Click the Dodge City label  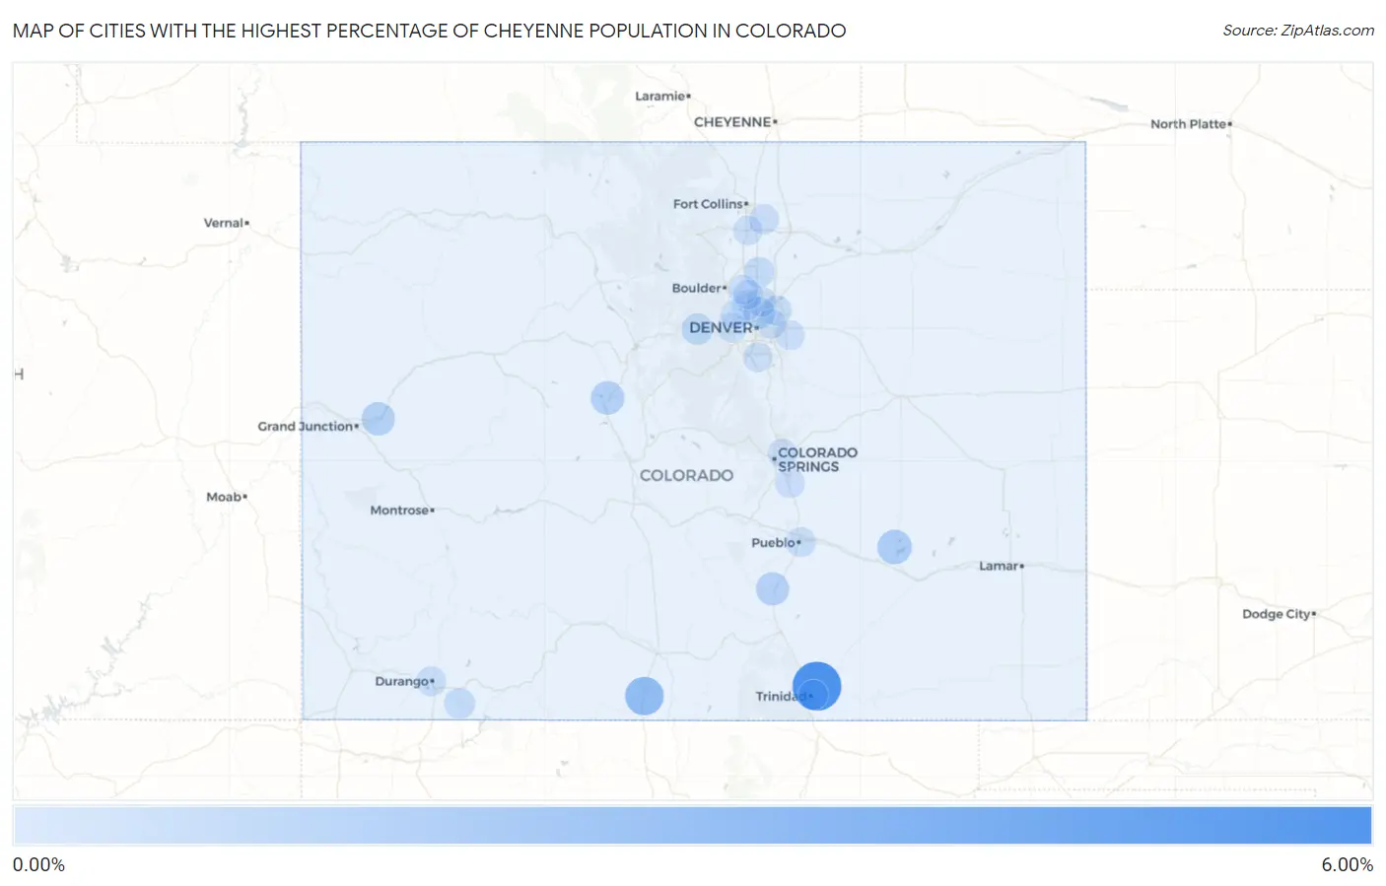[1276, 614]
